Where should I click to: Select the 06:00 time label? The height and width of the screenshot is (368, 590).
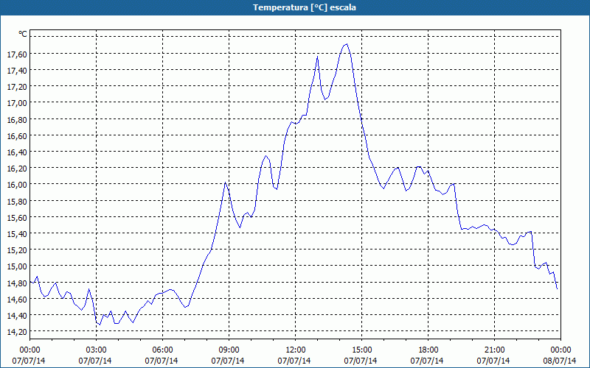(162, 350)
